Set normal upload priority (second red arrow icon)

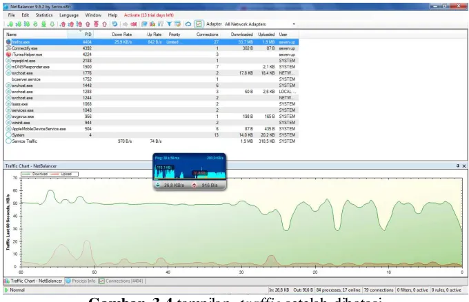tap(71, 24)
